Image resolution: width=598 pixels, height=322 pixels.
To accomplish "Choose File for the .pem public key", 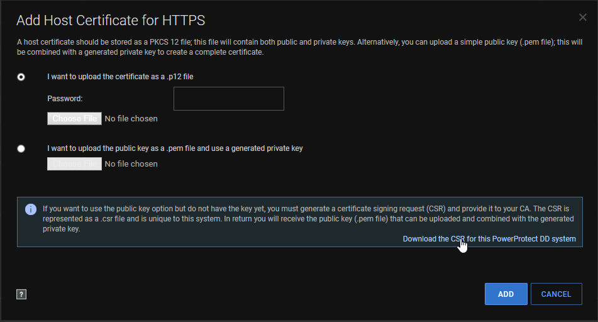I will [x=74, y=164].
